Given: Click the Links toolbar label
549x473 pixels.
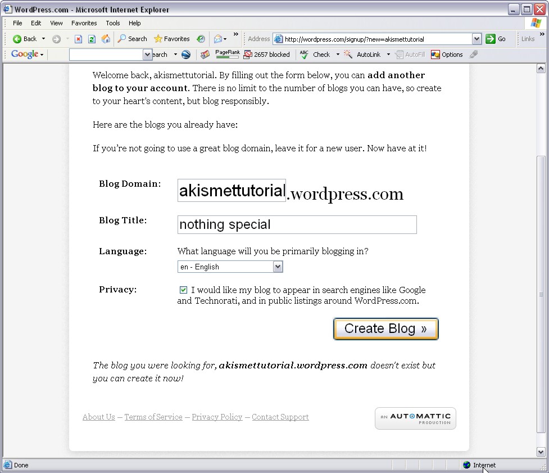Looking at the screenshot, I should (528, 39).
